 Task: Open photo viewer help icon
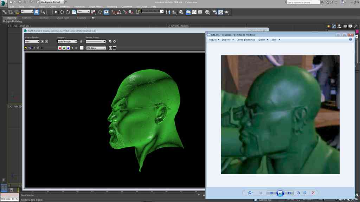coord(351,40)
